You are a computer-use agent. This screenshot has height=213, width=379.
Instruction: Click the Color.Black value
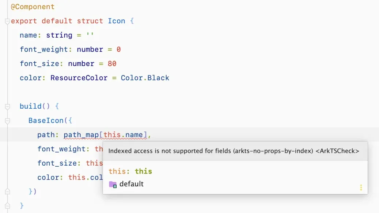[x=145, y=78]
